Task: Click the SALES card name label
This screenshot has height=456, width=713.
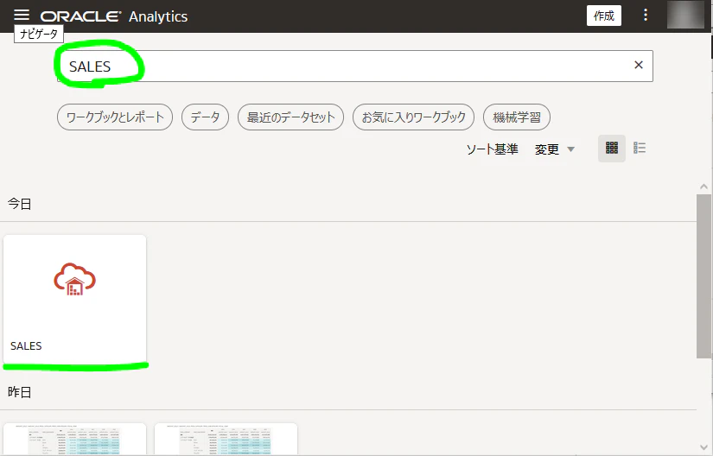Action: click(26, 346)
